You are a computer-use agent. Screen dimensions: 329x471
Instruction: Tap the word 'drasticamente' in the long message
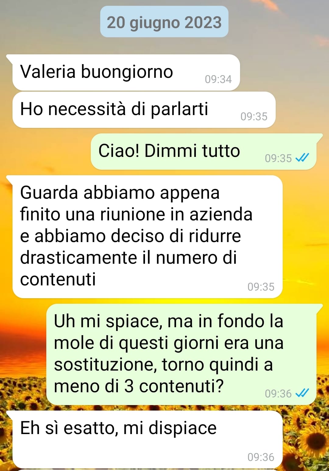click(x=78, y=258)
